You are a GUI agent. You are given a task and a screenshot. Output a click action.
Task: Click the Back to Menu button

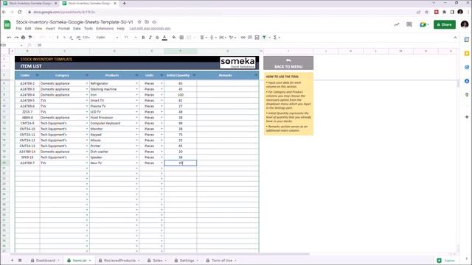288,63
